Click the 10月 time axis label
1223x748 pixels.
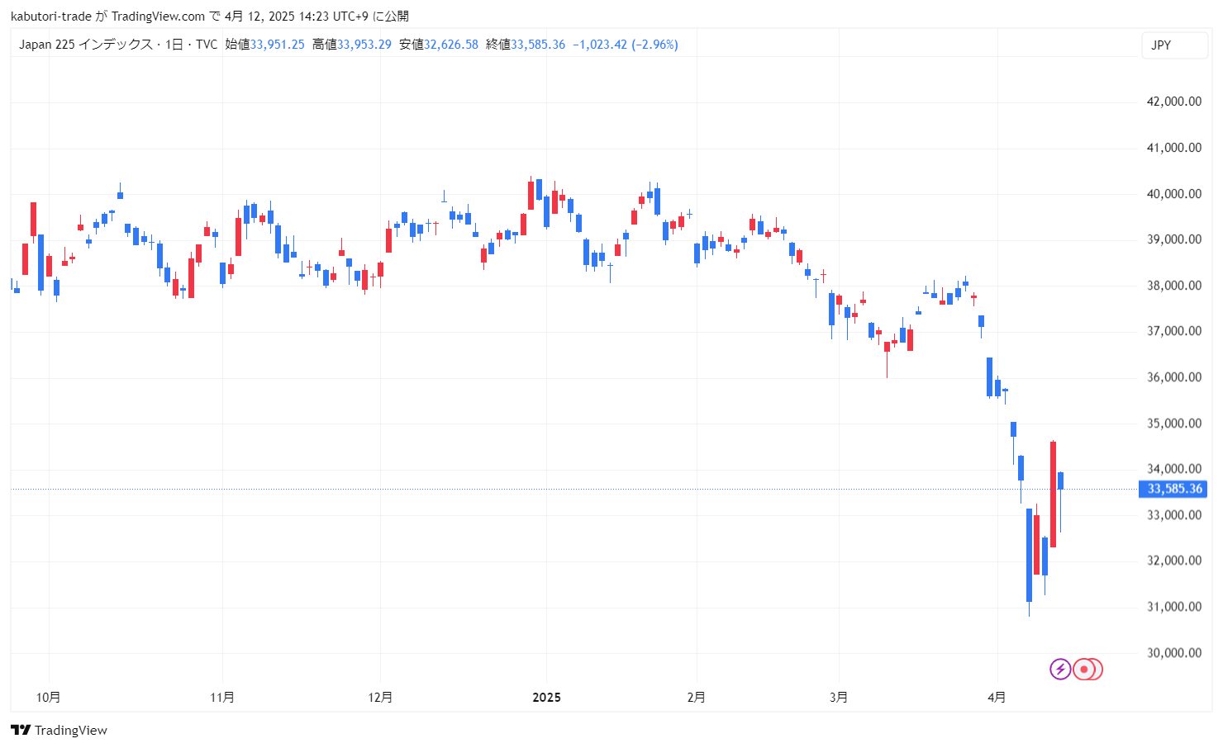coord(49,698)
